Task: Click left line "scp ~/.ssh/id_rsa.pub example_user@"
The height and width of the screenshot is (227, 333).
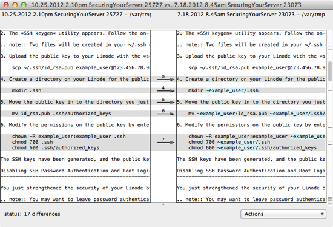Action: click(81, 67)
